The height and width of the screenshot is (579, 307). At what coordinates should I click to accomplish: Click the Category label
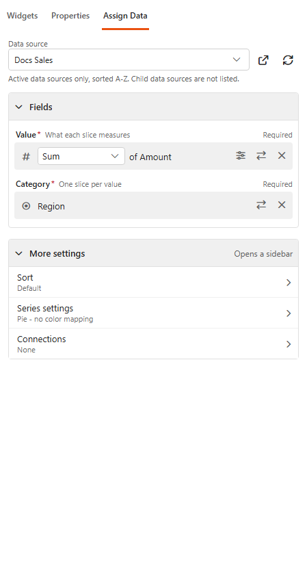pos(32,184)
